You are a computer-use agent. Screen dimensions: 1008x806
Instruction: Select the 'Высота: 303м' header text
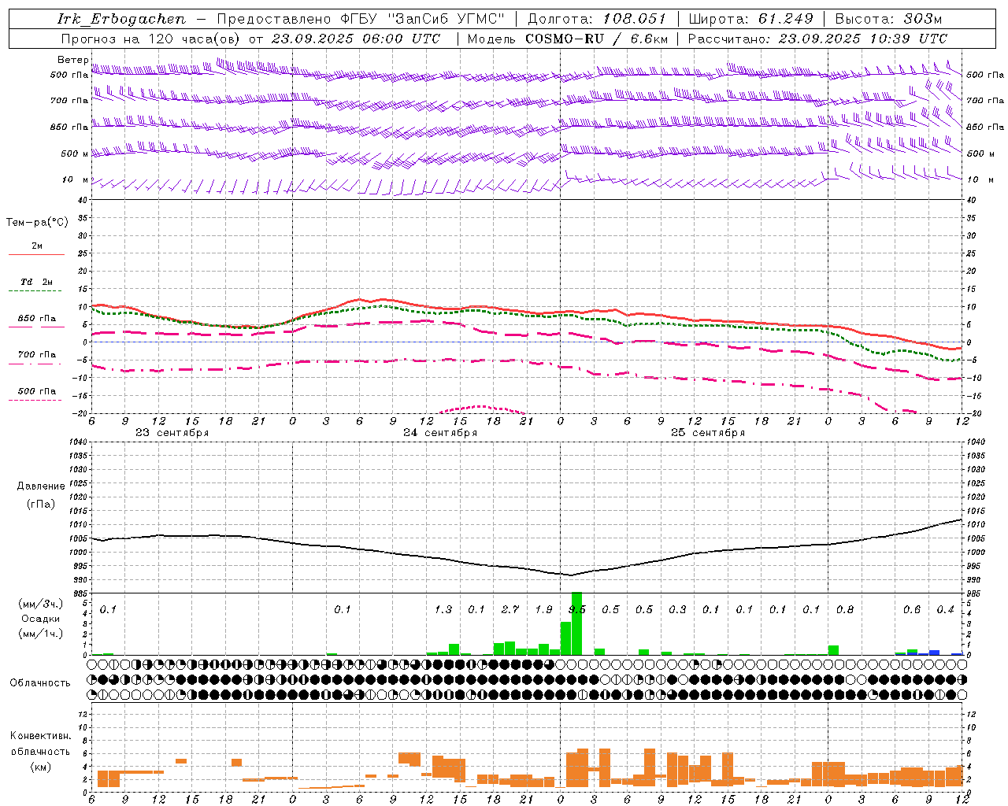coord(888,19)
